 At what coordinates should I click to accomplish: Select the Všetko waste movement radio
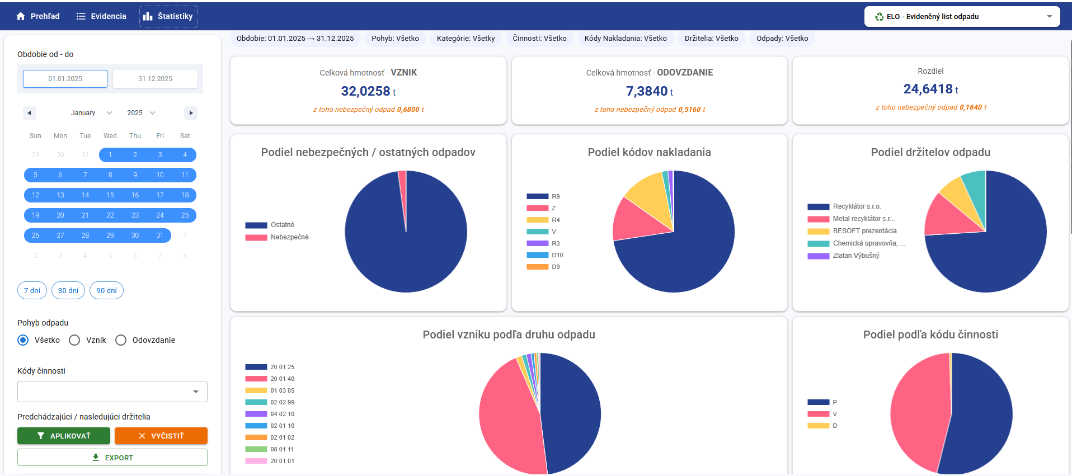(x=23, y=340)
